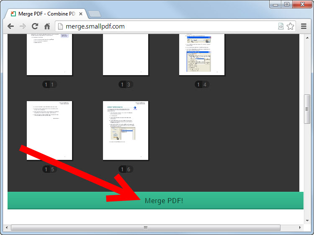Click the page source icon in the address bar
The height and width of the screenshot is (235, 314).
(x=281, y=26)
